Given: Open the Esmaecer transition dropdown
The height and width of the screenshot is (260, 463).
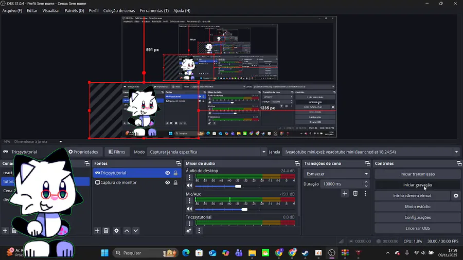Looking at the screenshot, I should (x=336, y=174).
